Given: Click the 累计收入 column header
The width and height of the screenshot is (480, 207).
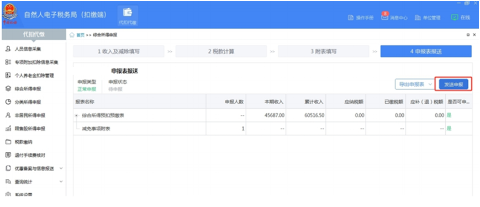Looking at the screenshot, I should coord(306,102).
